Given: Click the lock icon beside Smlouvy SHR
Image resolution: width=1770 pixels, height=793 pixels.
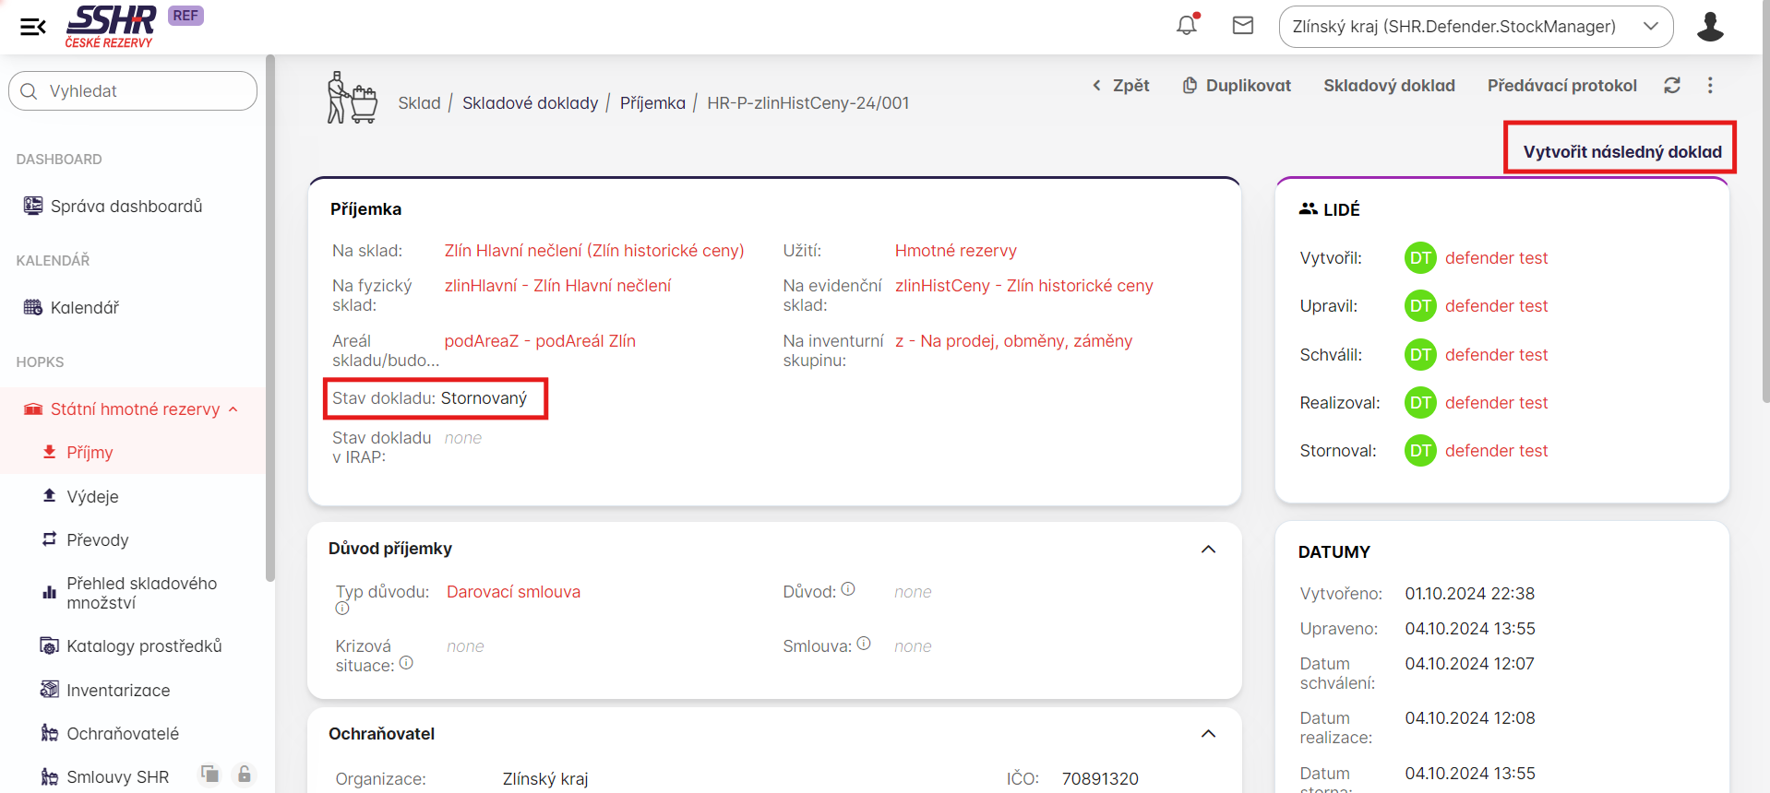Looking at the screenshot, I should [245, 775].
